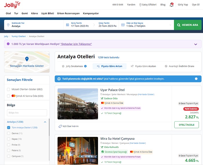Image resolution: width=203 pixels, height=165 pixels.
Task: Click the pin icon next to Uyar Palace address
Action: coord(101,94)
